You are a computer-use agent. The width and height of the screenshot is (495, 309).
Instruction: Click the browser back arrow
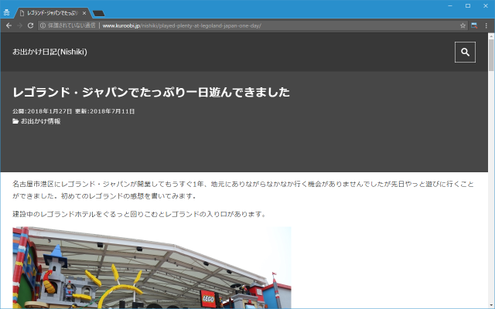pyautogui.click(x=9, y=25)
